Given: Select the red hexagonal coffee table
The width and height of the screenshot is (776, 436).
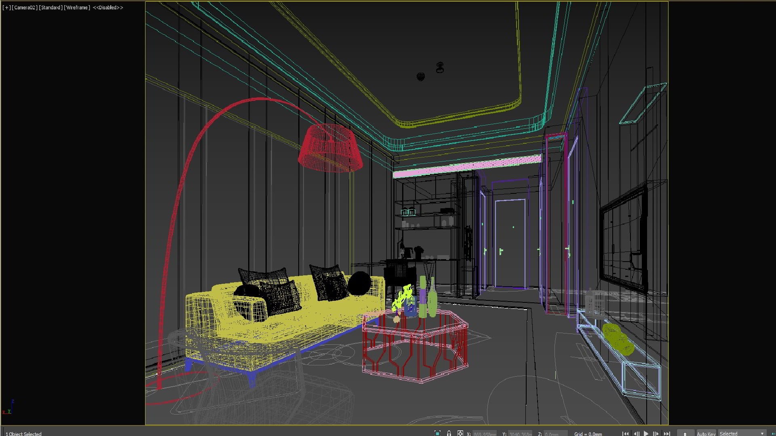Looking at the screenshot, I should [x=415, y=346].
